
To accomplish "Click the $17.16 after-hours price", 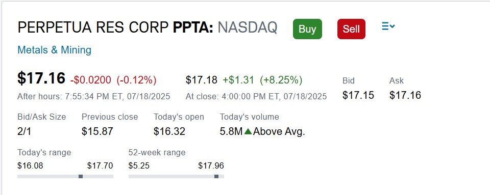I will 41,78.
